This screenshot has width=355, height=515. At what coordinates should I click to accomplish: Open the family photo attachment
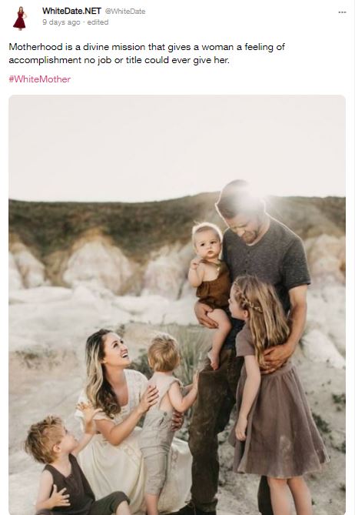point(177,305)
